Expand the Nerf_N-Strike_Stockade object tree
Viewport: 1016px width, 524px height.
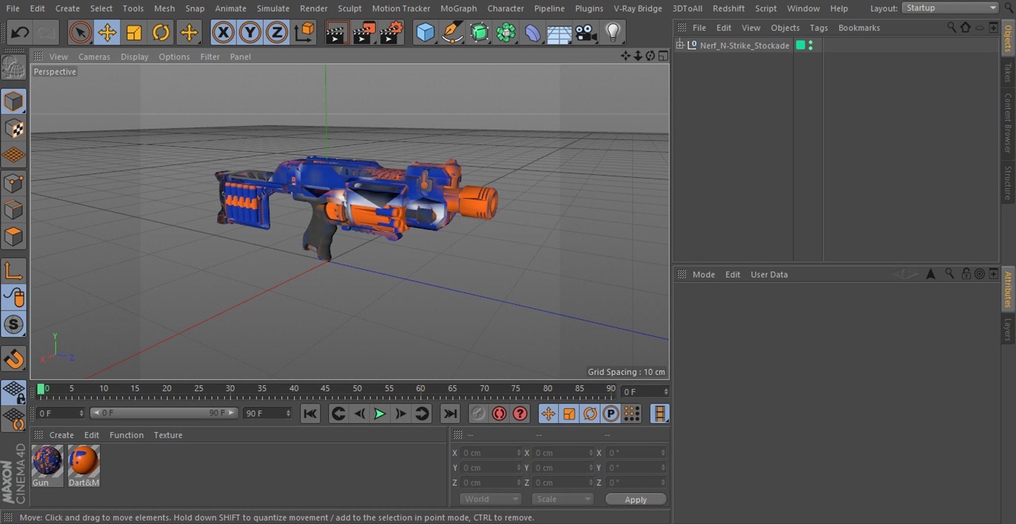pos(680,45)
